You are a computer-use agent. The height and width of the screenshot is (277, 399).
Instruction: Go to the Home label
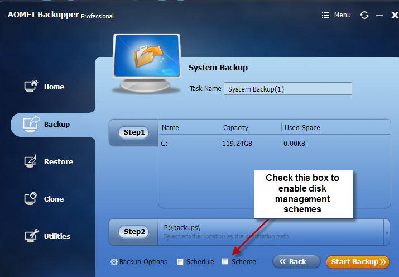point(54,87)
